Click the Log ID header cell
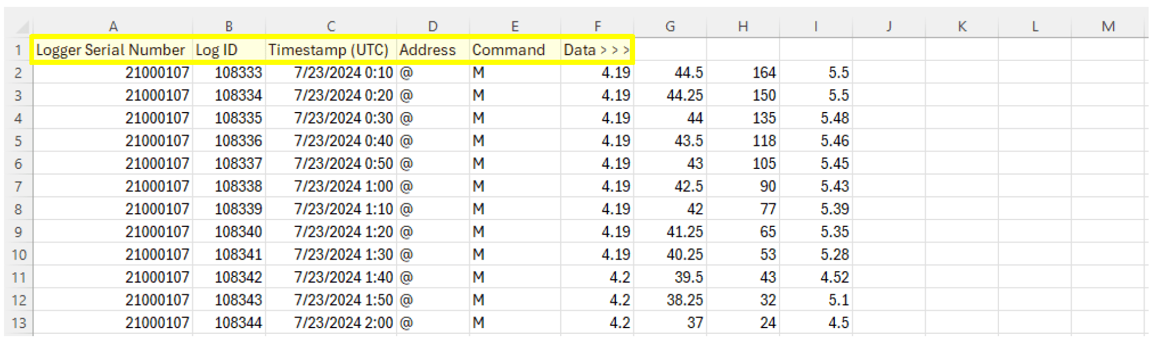The image size is (1159, 339). (229, 50)
